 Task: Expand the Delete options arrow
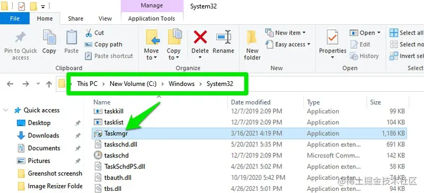coord(200,57)
